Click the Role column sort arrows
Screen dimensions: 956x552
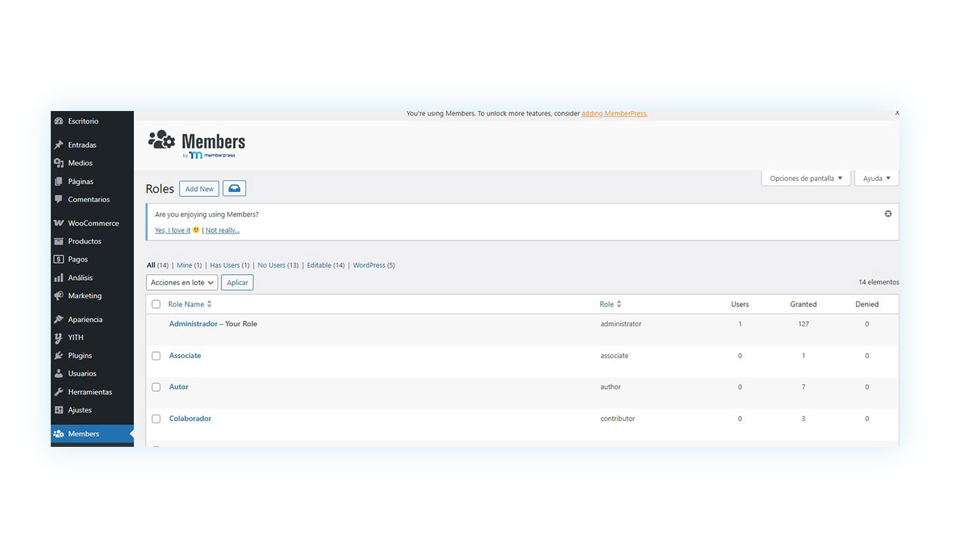pos(619,304)
